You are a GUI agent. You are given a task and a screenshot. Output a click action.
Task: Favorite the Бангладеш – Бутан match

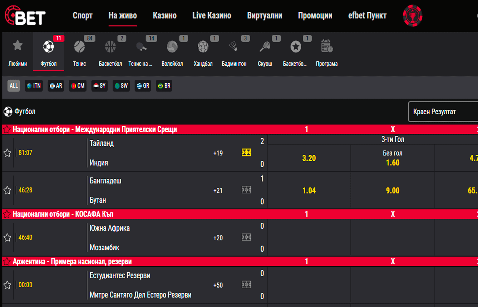tap(7, 190)
